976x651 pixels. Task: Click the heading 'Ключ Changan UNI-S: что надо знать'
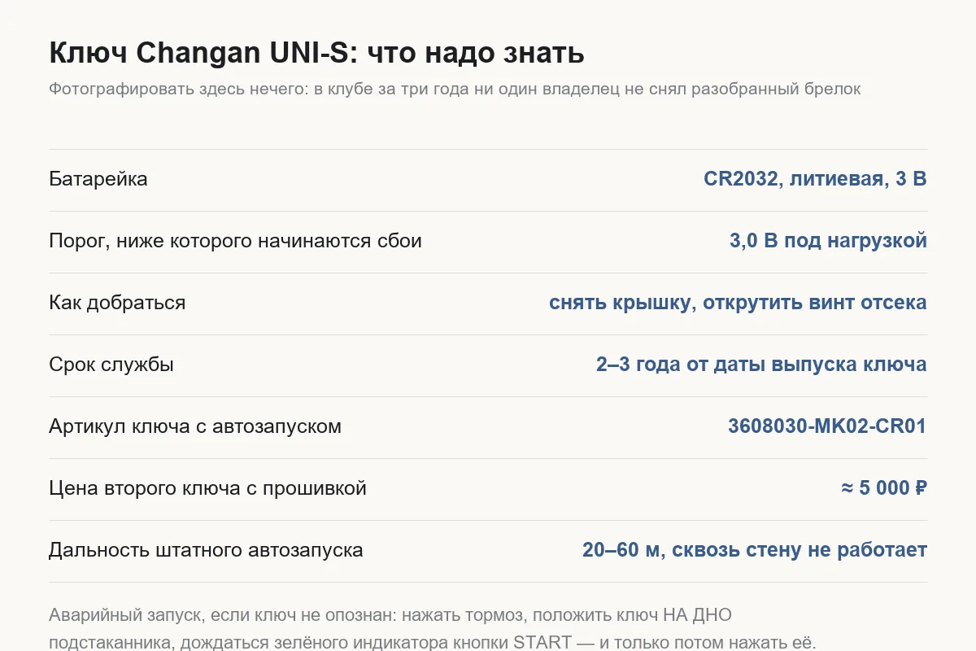(316, 54)
